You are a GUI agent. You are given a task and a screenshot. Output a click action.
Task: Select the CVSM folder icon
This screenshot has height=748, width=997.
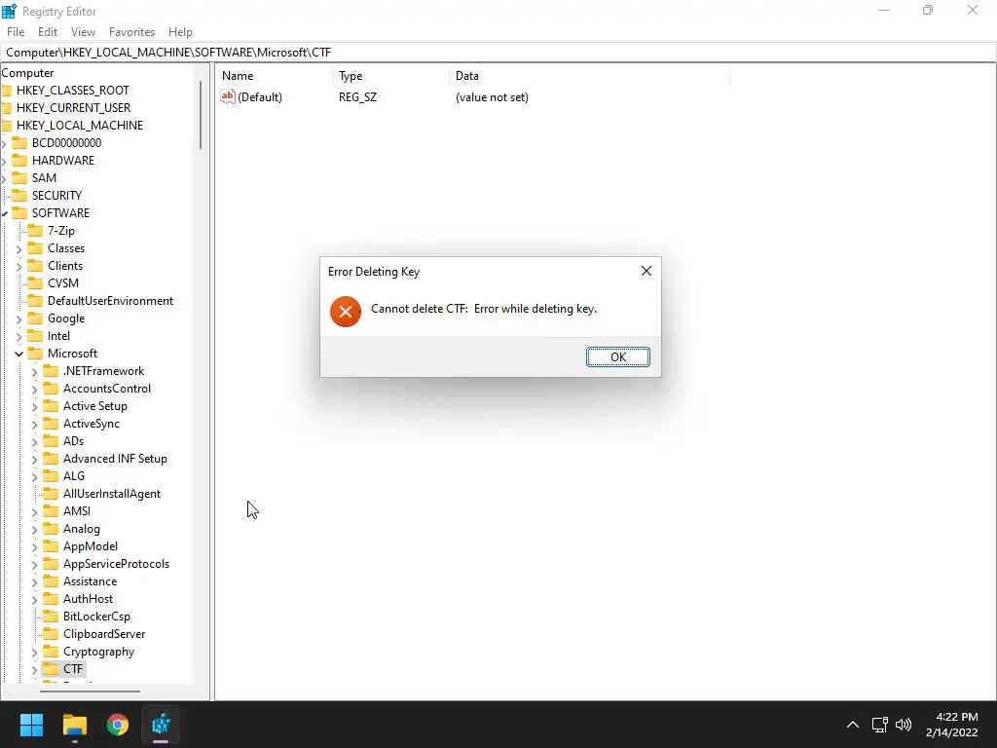(x=36, y=283)
